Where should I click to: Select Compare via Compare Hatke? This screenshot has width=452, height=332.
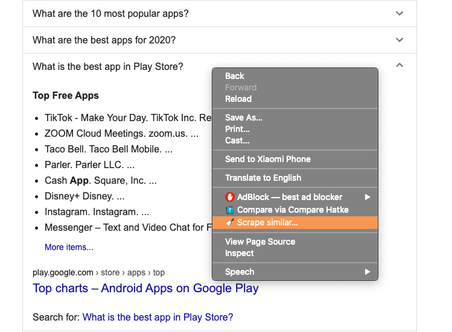295,210
